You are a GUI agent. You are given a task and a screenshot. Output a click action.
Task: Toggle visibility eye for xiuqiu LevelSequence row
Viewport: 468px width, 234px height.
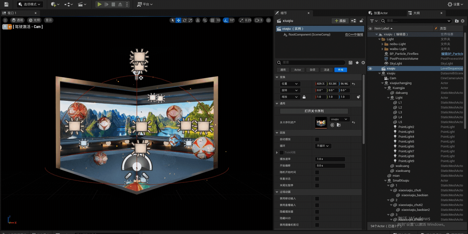coord(370,69)
